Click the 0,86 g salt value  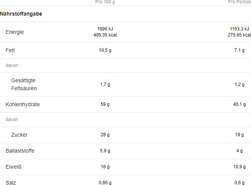tap(105, 183)
